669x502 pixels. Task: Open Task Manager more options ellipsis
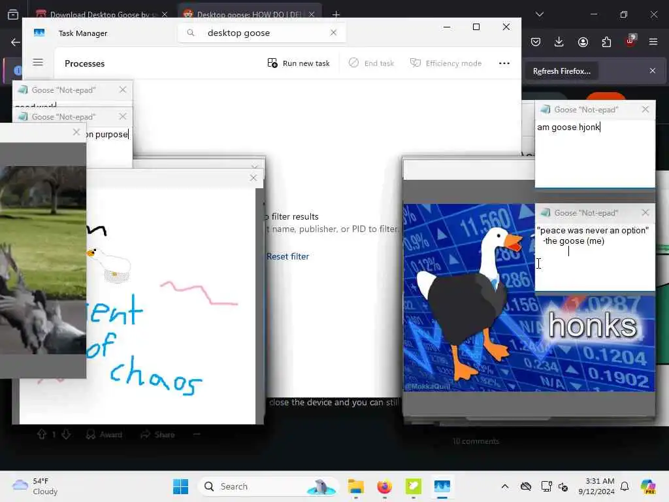point(504,63)
